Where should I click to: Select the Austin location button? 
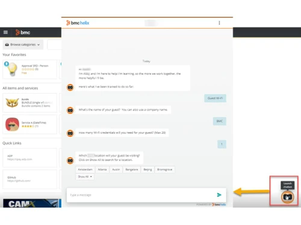[x=116, y=169]
